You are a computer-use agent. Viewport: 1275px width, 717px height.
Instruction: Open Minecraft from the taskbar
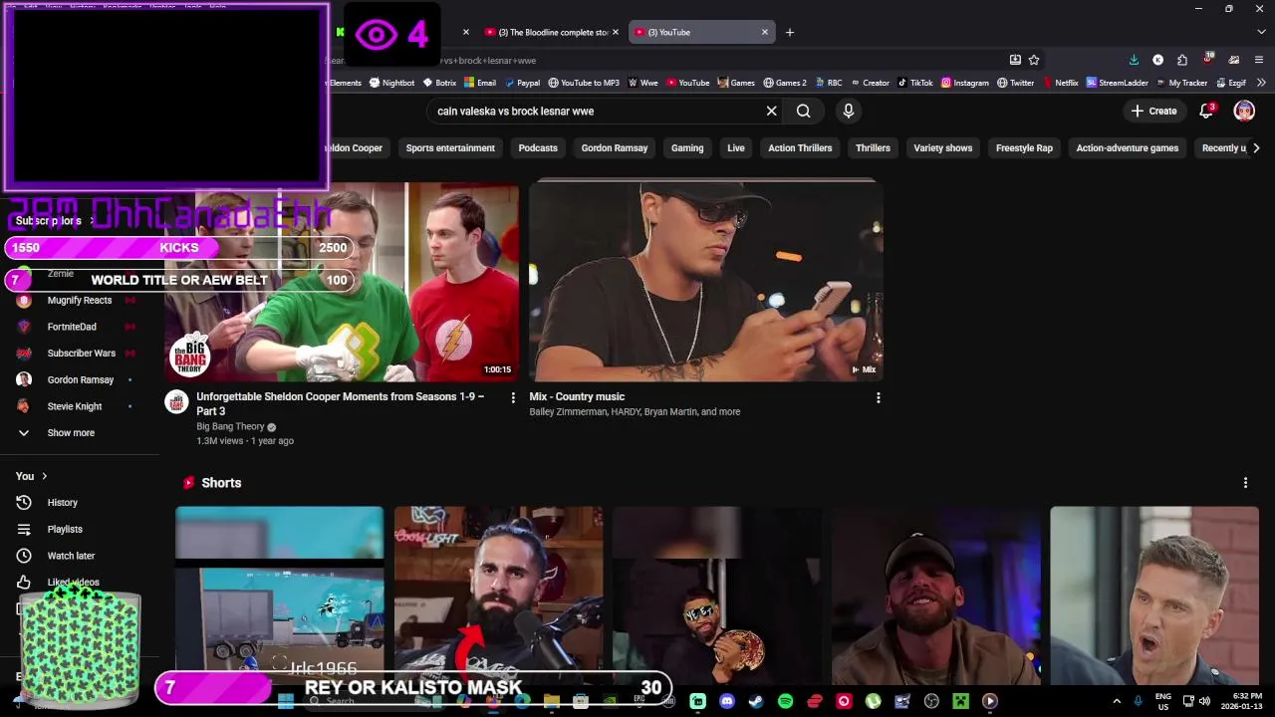tap(960, 701)
